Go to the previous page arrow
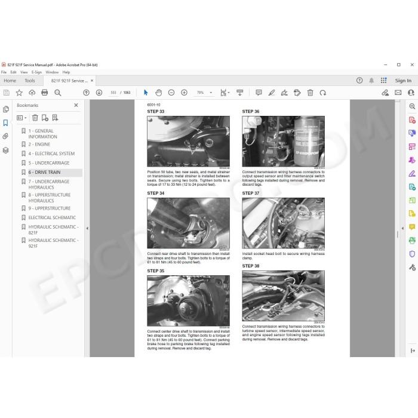Viewport: 418px width, 418px height. coord(86,93)
